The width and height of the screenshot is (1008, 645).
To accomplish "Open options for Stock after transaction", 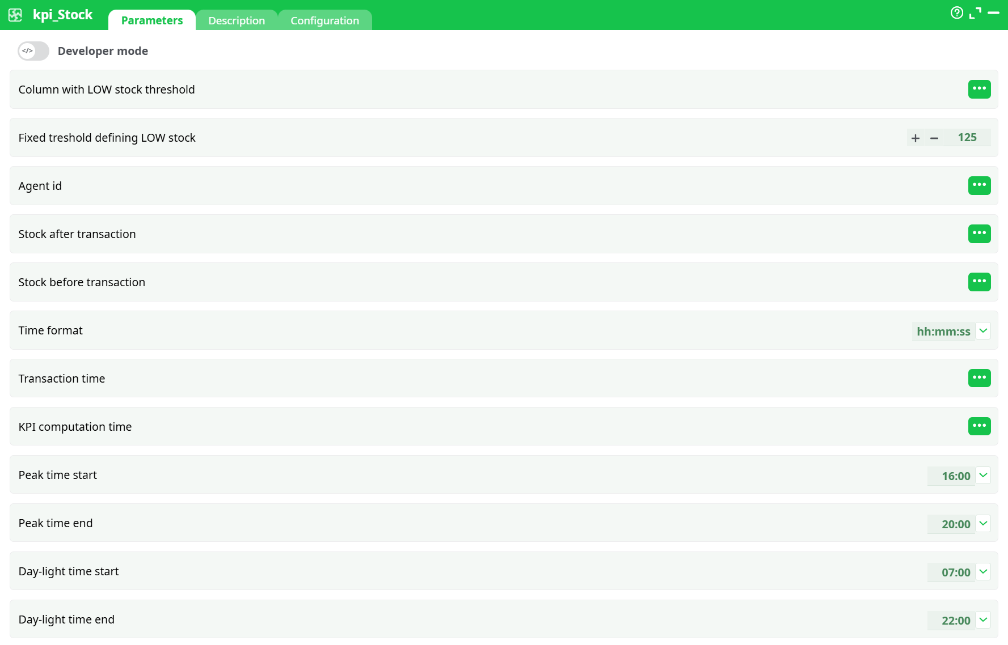I will pyautogui.click(x=980, y=234).
